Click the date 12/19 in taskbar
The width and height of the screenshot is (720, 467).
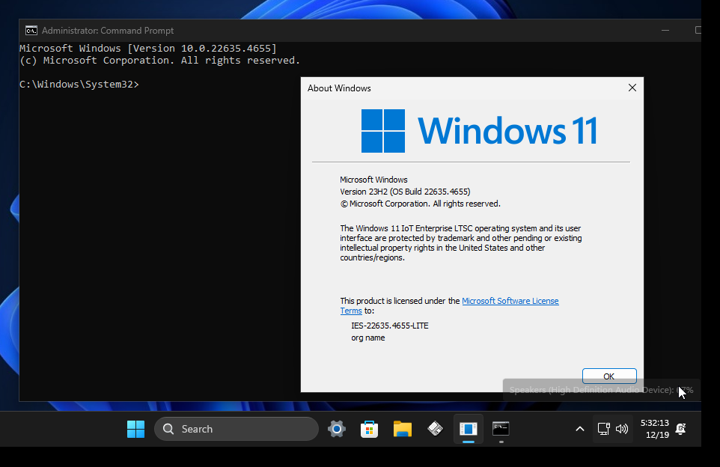[658, 435]
